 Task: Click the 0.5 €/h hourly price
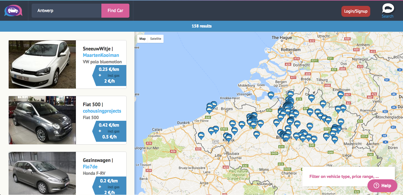pyautogui.click(x=110, y=137)
